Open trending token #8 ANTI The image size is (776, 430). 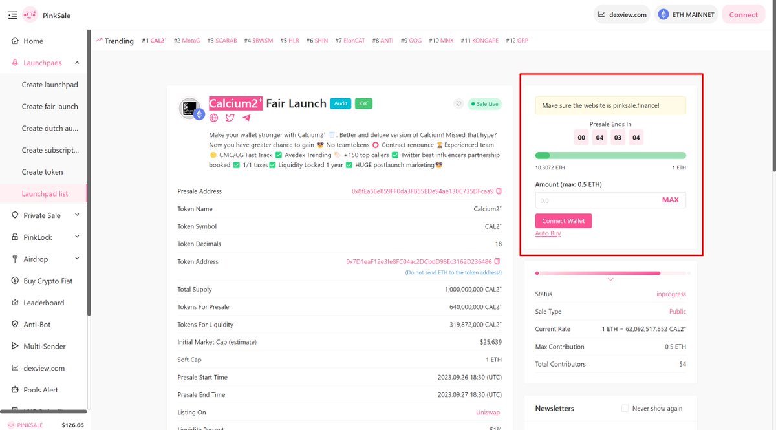click(383, 41)
